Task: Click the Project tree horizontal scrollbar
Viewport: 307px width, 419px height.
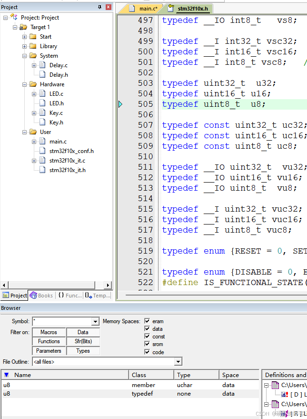Action: point(52,285)
